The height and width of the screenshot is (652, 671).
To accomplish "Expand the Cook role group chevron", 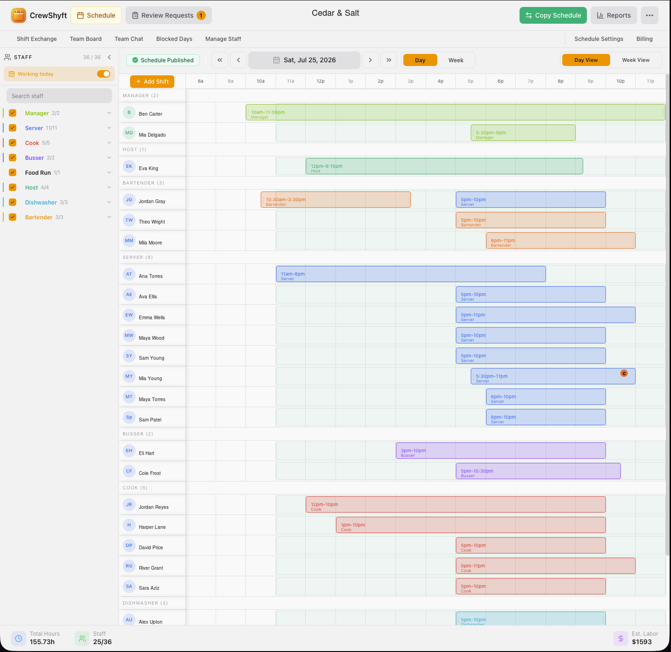I will point(109,143).
